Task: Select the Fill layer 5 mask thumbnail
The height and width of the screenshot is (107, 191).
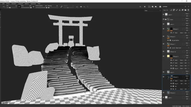Action: tap(171, 77)
